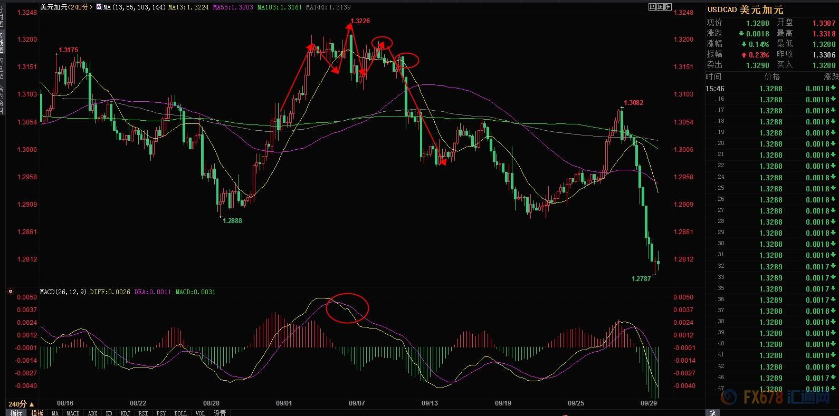Open the 美元加元<240分> chart title selector
Image resolution: width=839 pixels, height=416 pixels.
[x=66, y=7]
